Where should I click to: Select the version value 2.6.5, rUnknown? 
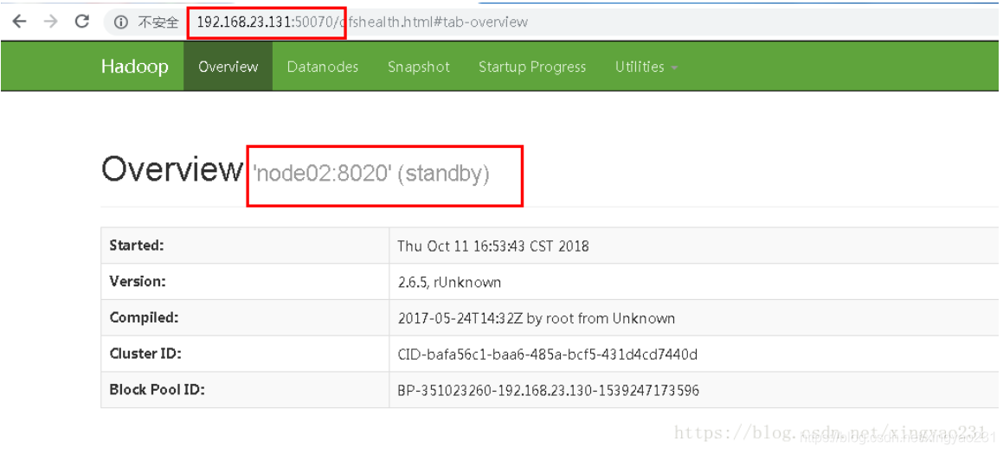pos(449,282)
